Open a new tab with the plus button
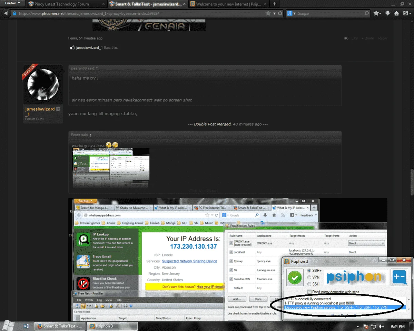414x331 pixels. click(x=274, y=4)
